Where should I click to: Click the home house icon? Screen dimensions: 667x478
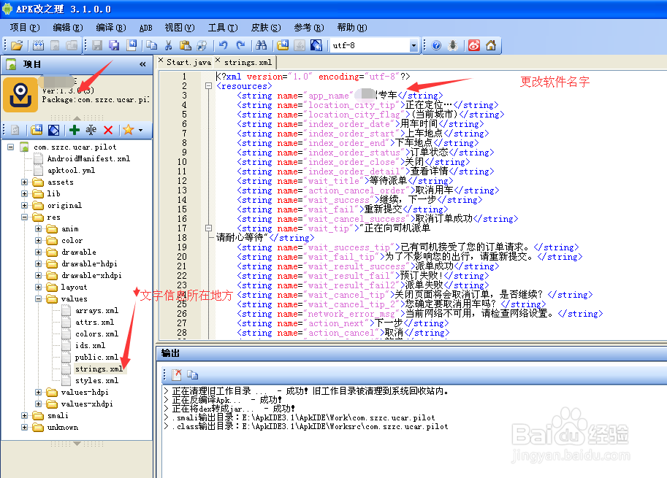[x=491, y=45]
